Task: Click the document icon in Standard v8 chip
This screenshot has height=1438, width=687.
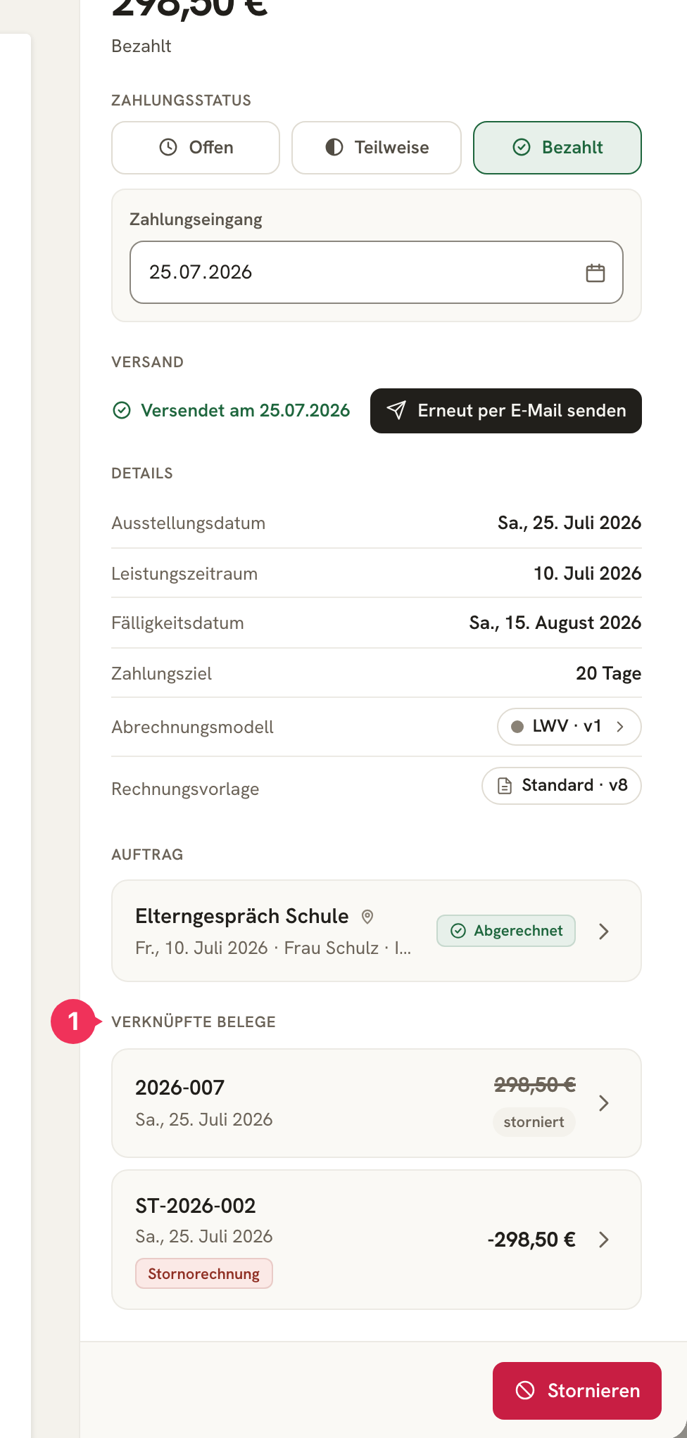Action: coord(505,785)
